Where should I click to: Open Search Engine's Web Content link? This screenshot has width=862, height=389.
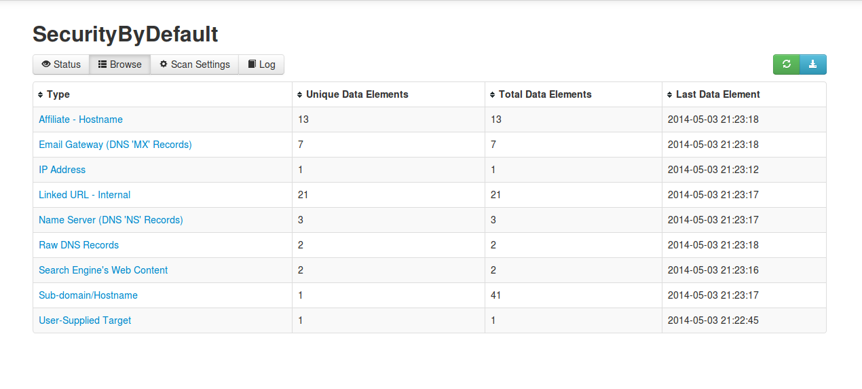(103, 270)
